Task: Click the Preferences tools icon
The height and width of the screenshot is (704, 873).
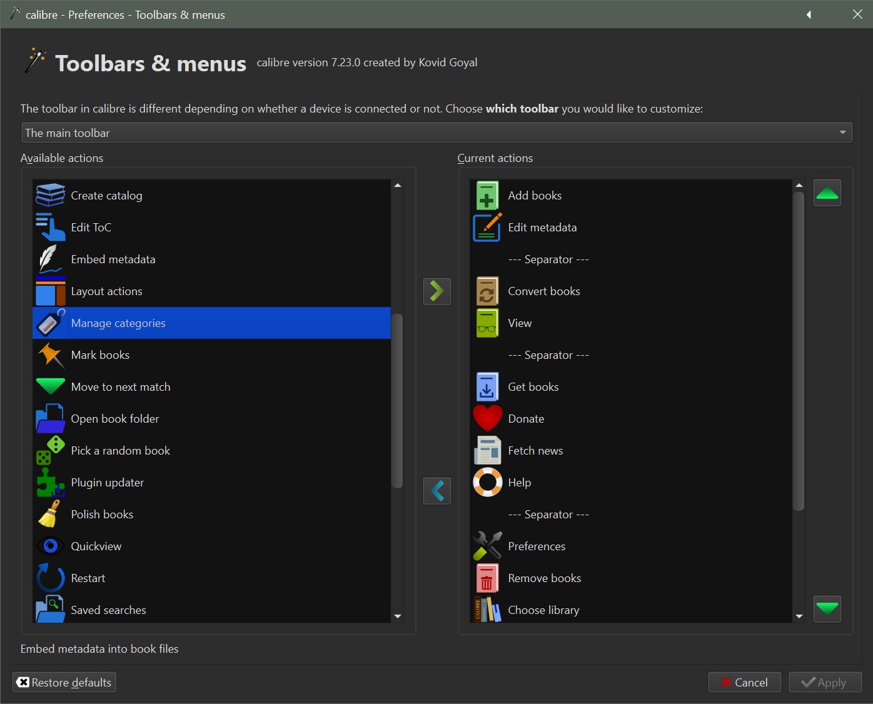Action: coord(487,546)
